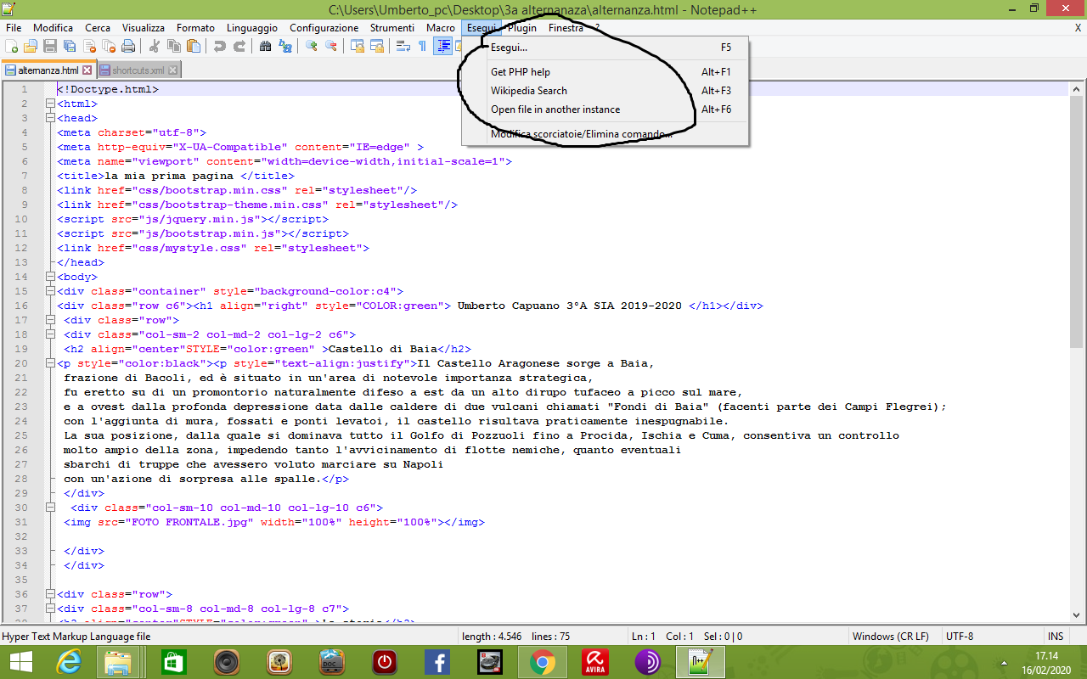Open Windows Store from the taskbar
Image resolution: width=1087 pixels, height=679 pixels.
pos(174,663)
